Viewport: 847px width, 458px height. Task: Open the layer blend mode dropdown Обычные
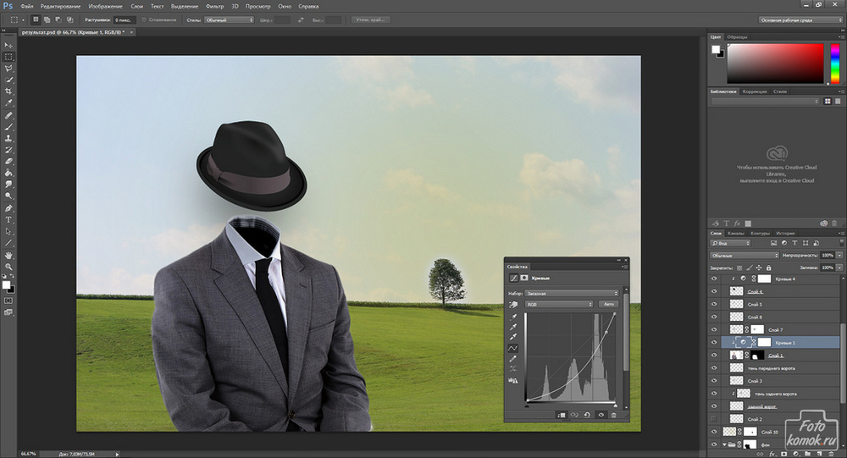(745, 255)
